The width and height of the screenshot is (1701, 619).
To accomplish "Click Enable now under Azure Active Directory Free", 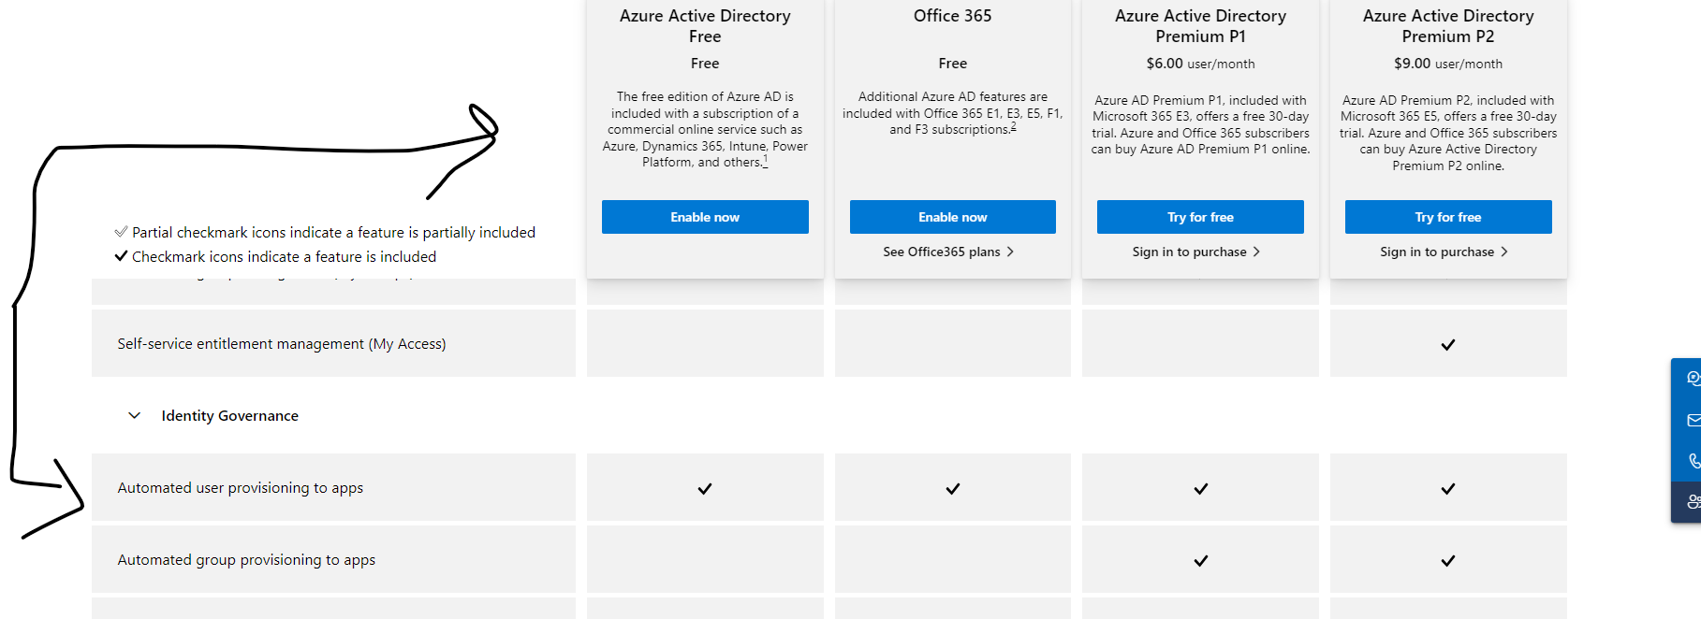I will click(705, 217).
